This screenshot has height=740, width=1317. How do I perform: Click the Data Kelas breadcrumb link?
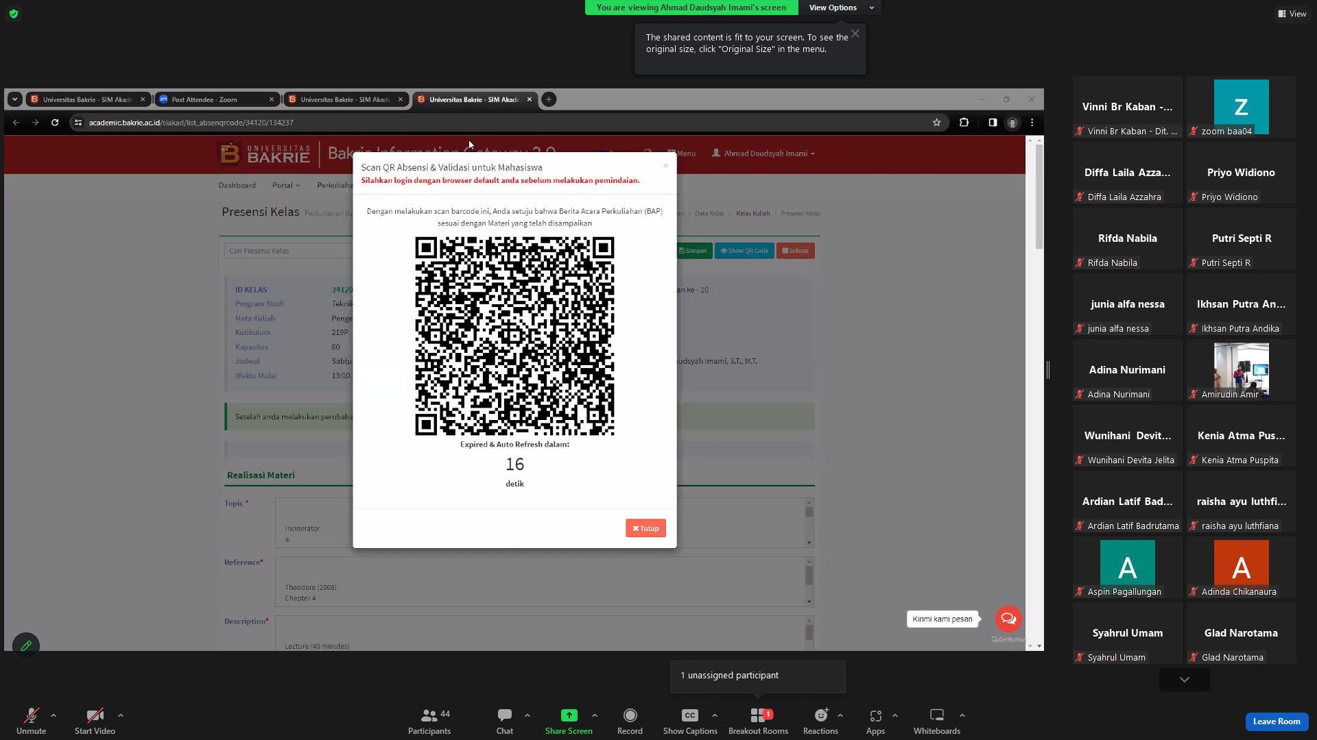709,214
